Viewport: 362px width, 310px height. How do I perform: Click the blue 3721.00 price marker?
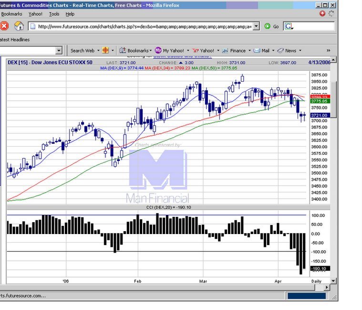(x=320, y=115)
